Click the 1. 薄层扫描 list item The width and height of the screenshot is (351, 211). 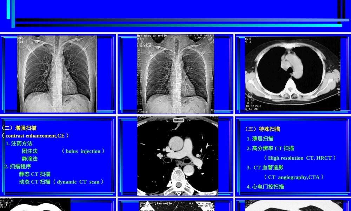pyautogui.click(x=260, y=139)
